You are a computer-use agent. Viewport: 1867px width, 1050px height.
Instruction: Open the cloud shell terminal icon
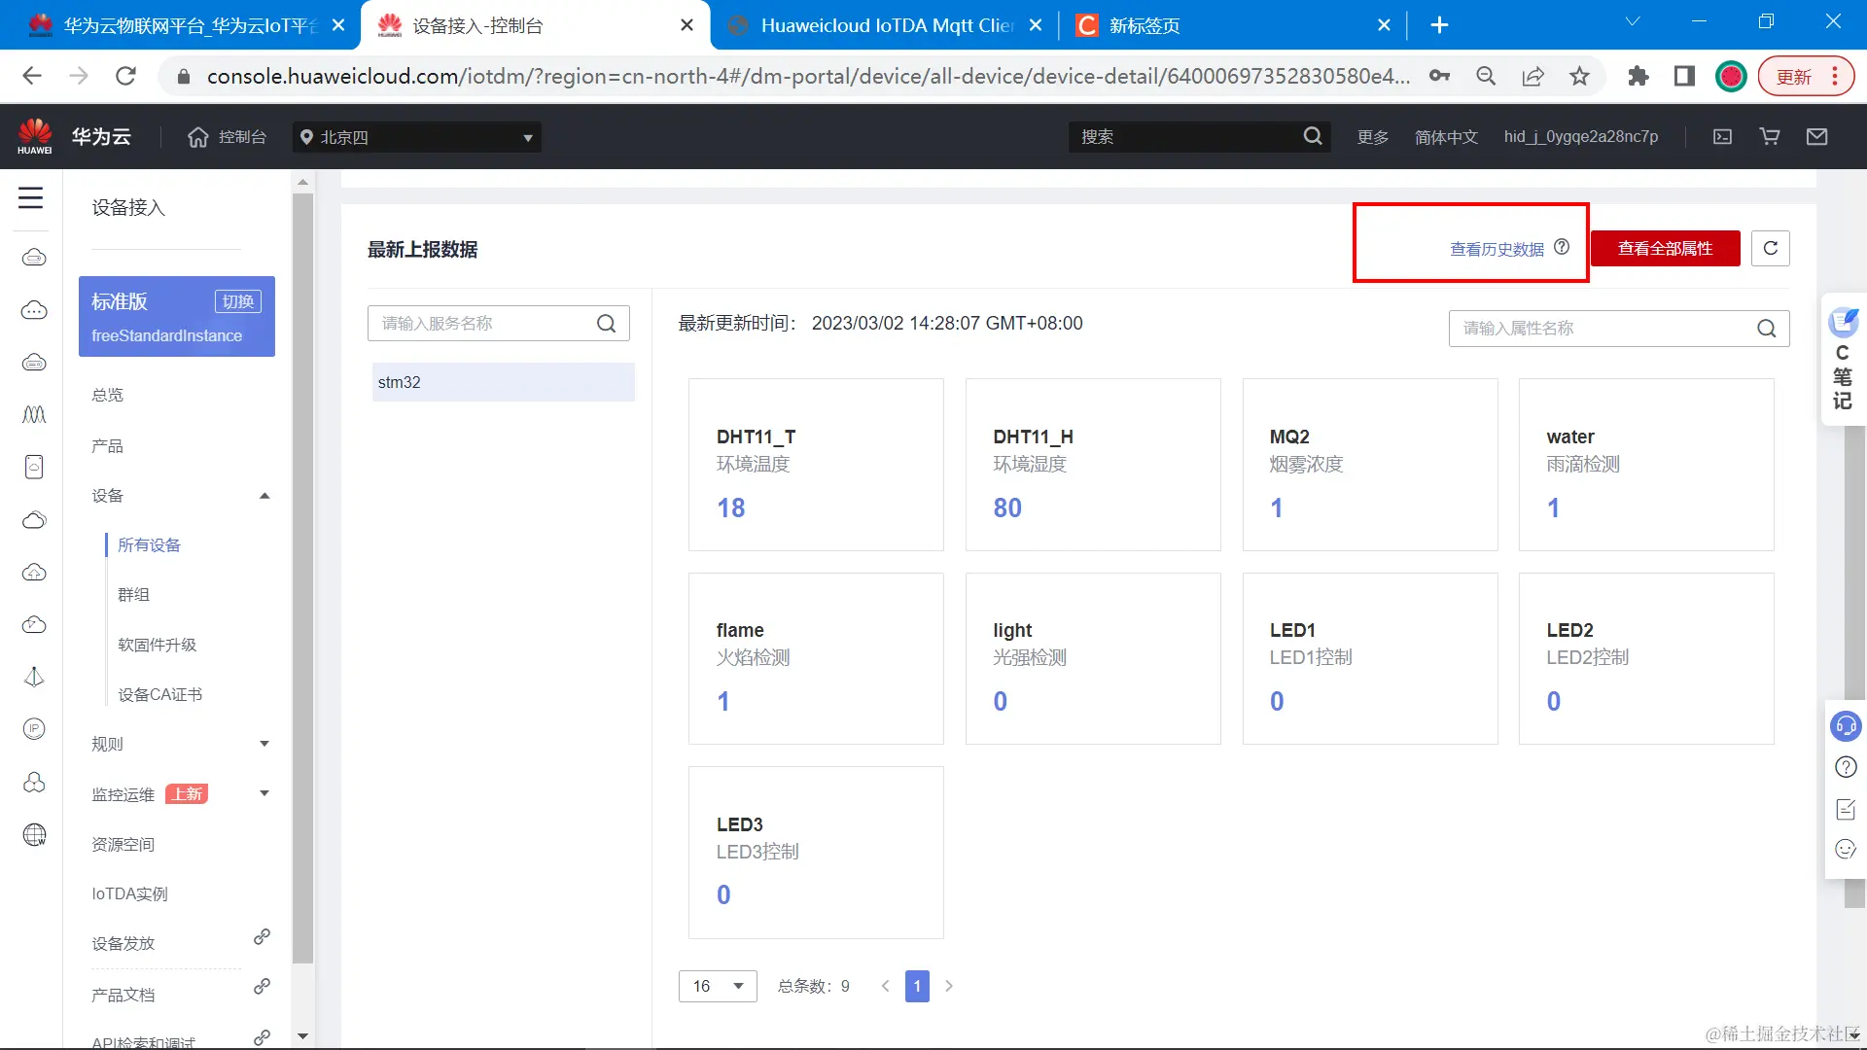(1722, 137)
